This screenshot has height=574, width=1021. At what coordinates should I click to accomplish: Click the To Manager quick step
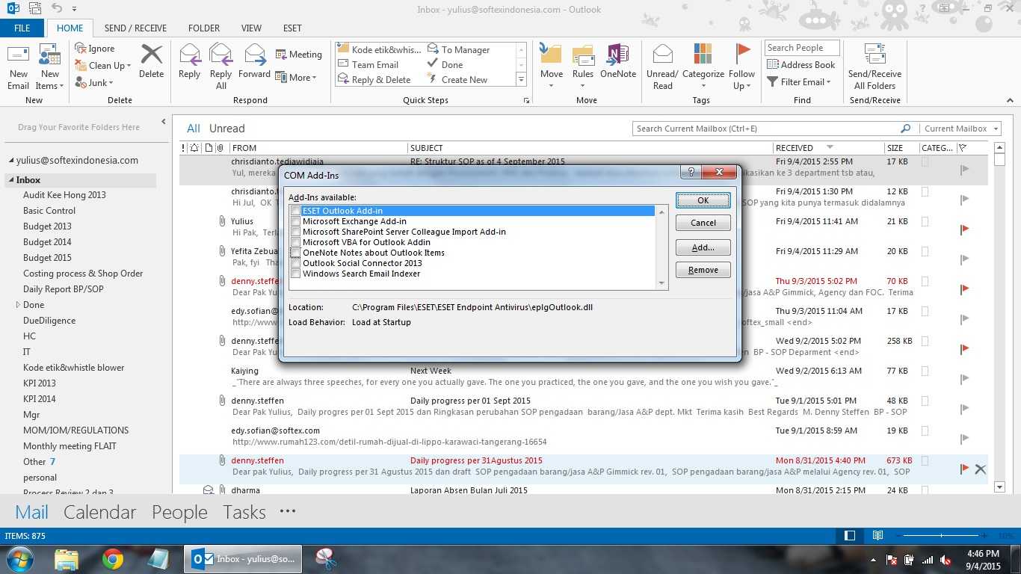[x=458, y=50]
